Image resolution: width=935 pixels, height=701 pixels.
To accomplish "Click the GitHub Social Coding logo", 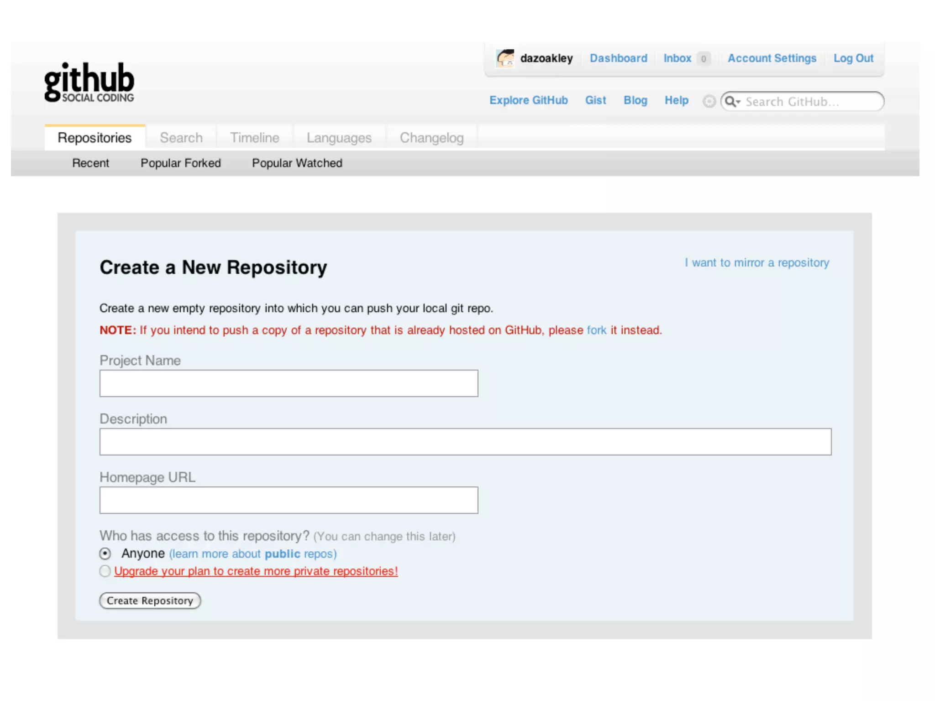I will [x=89, y=82].
